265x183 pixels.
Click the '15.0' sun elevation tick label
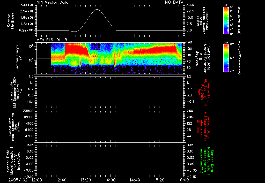190,18
